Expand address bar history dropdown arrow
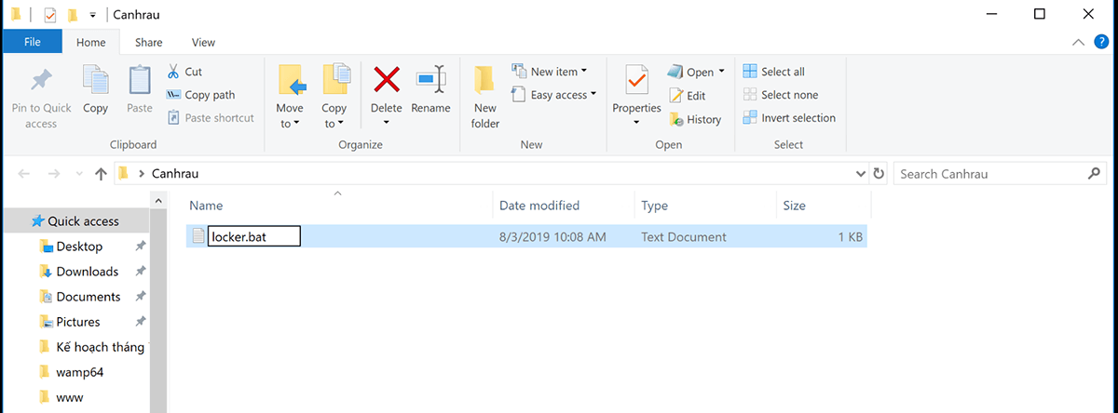Screen dimensions: 1118x413 click(861, 174)
